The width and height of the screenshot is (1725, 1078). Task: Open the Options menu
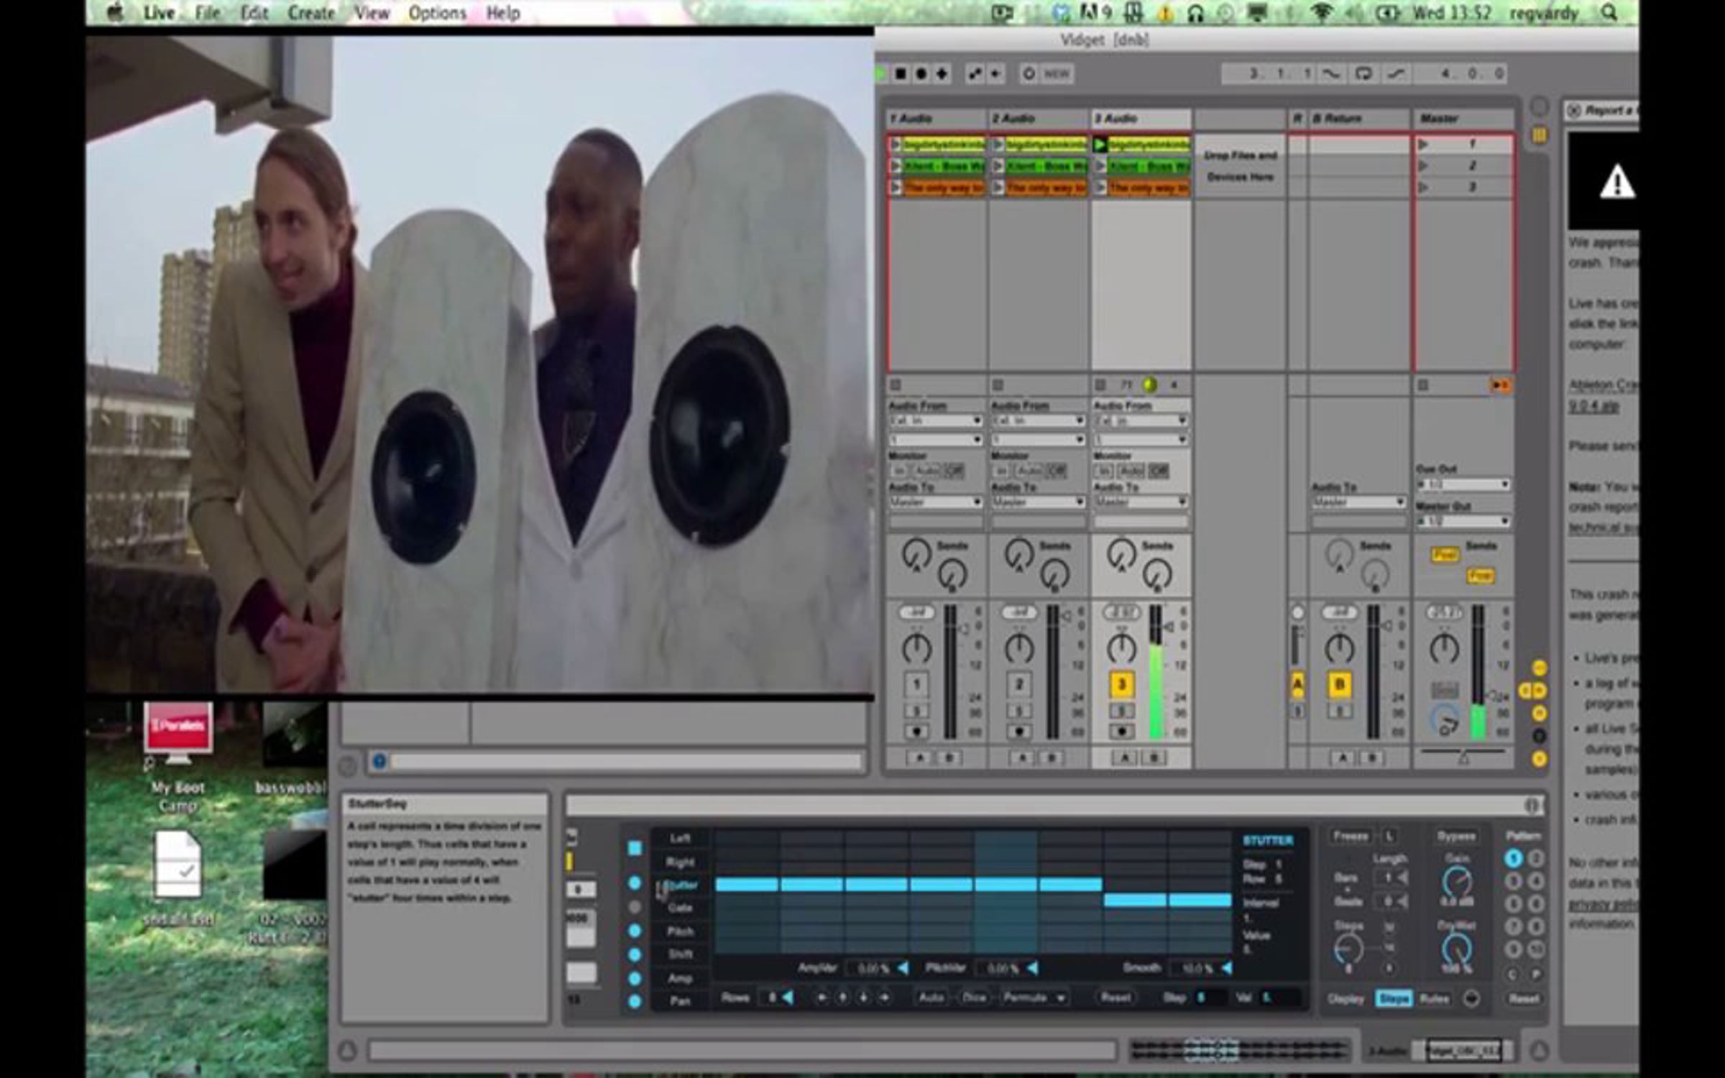click(437, 13)
